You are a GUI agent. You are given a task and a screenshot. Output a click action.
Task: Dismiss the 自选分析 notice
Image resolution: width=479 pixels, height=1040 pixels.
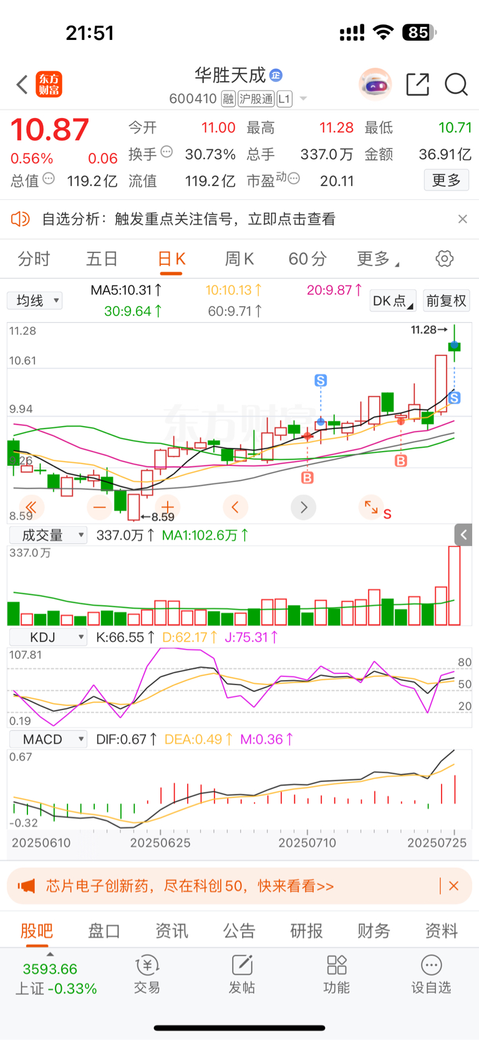(462, 219)
